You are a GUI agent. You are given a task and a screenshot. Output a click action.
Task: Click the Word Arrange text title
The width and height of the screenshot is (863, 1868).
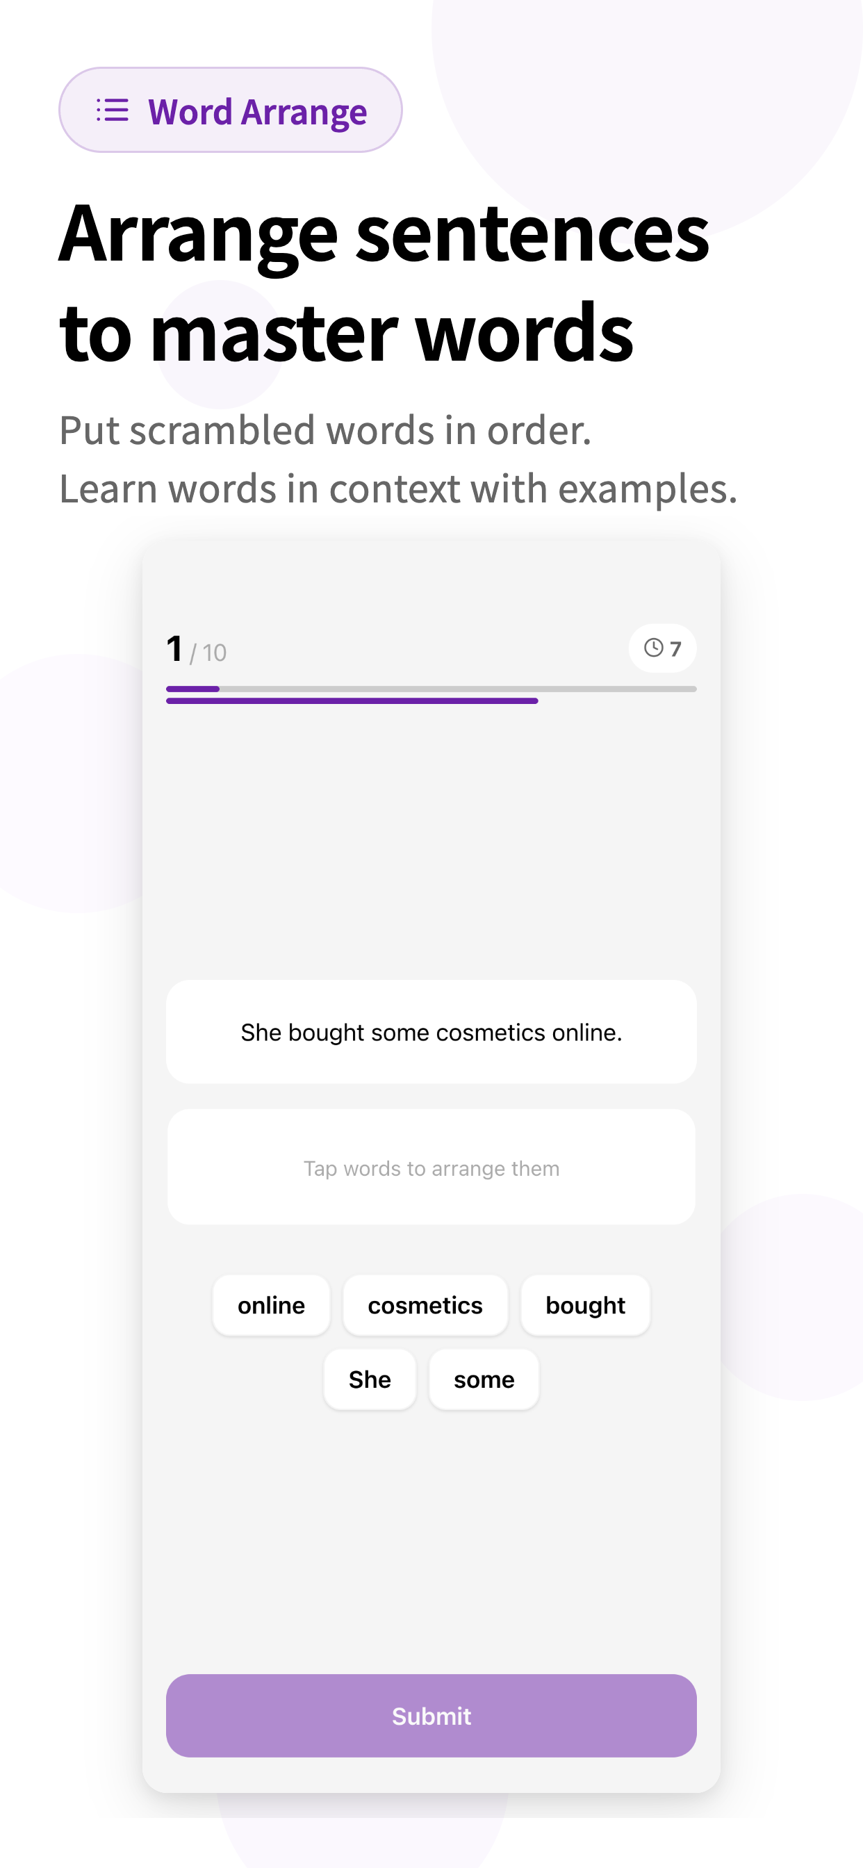pyautogui.click(x=258, y=113)
